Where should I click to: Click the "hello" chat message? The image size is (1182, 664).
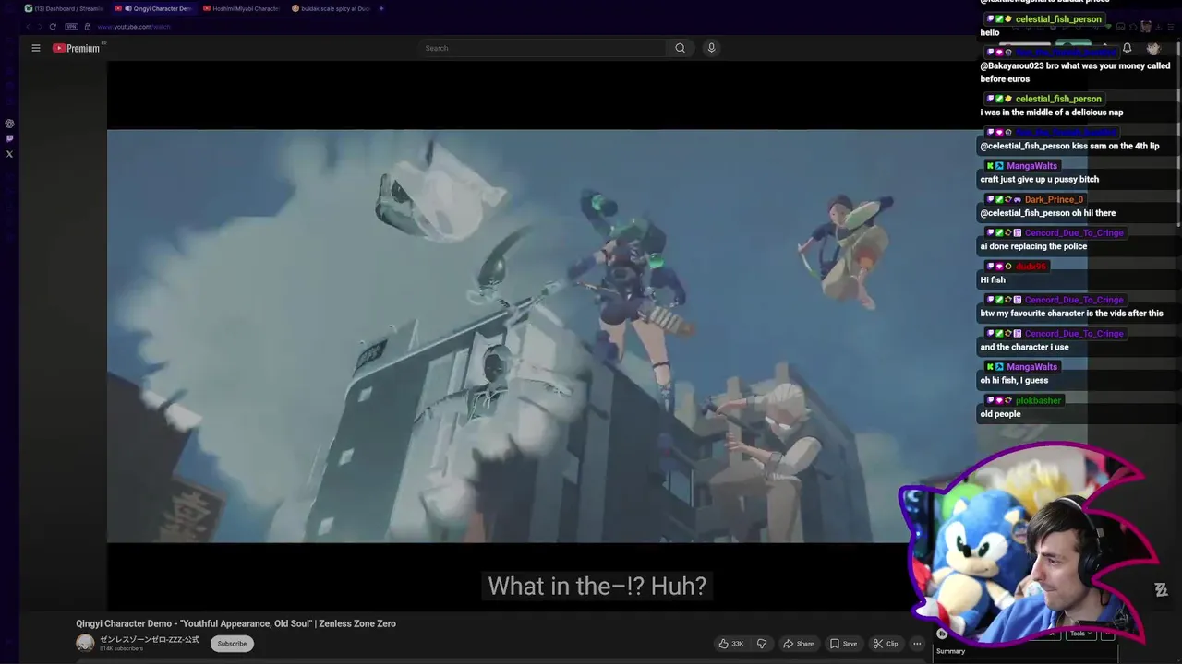point(990,32)
